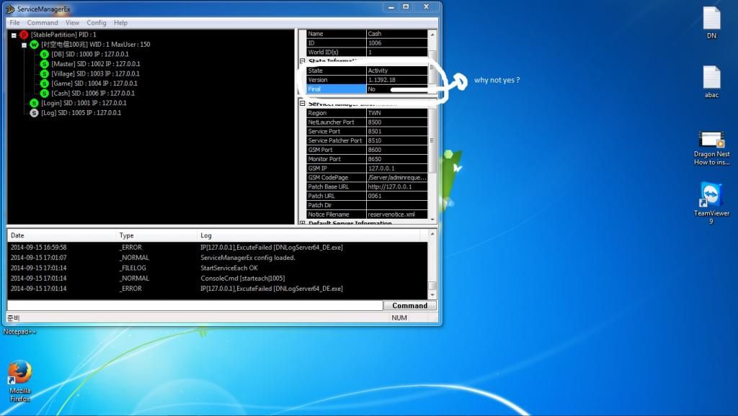Open the Dragon Nest video file icon

click(x=711, y=140)
